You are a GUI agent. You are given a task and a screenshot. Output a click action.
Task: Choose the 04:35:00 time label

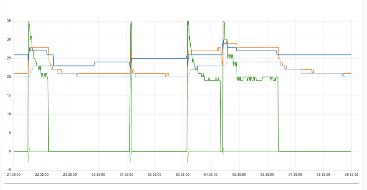click(211, 174)
